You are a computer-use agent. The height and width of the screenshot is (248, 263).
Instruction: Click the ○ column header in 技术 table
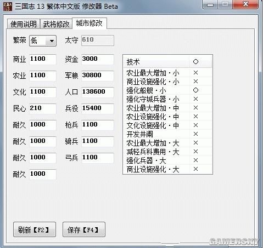(200, 62)
